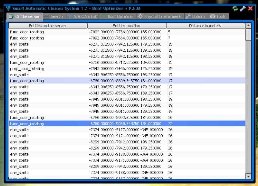Open the wrench settings icon in title bar
Viewport: 258px width, 186px height.
243,8
